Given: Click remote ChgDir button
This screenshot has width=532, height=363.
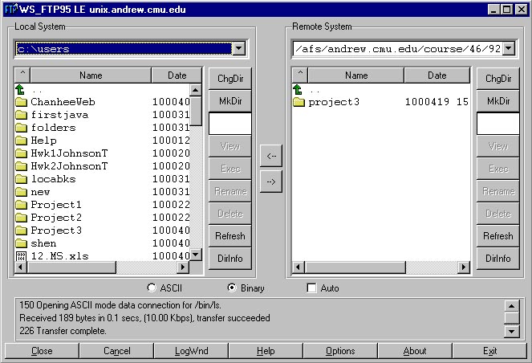Looking at the screenshot, I should coord(498,79).
